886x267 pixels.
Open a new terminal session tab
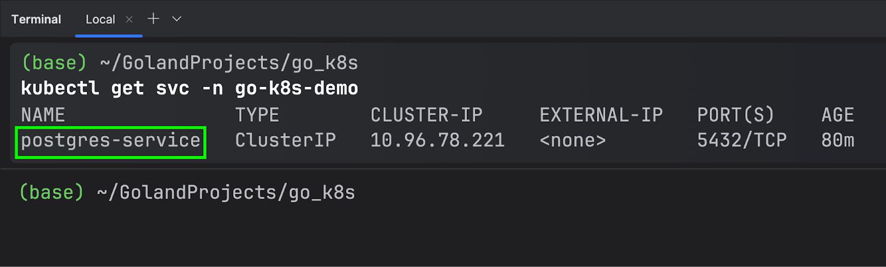pos(153,19)
